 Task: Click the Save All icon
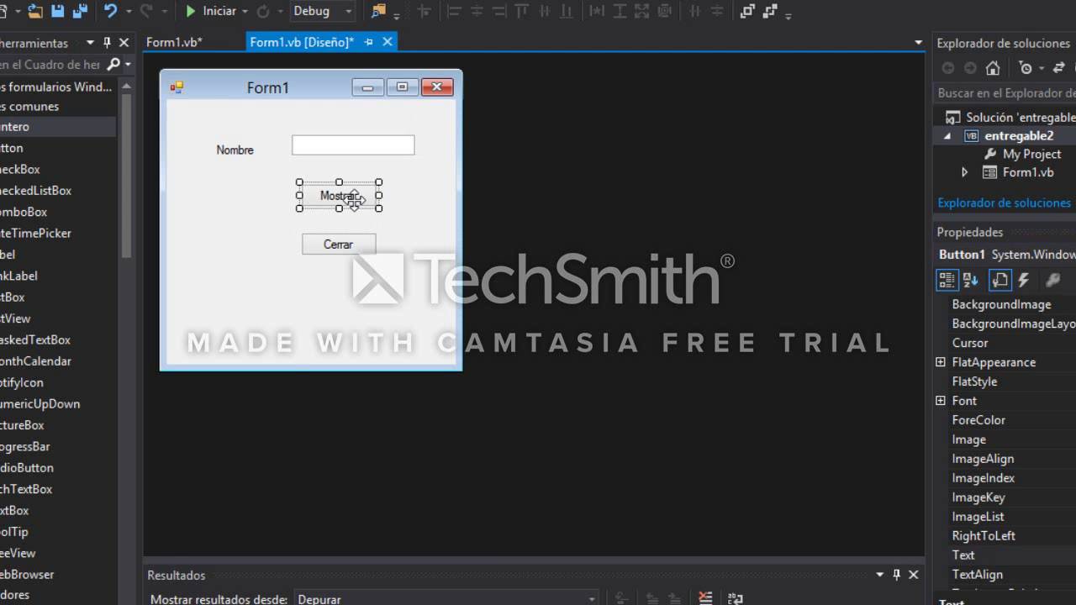click(x=79, y=11)
